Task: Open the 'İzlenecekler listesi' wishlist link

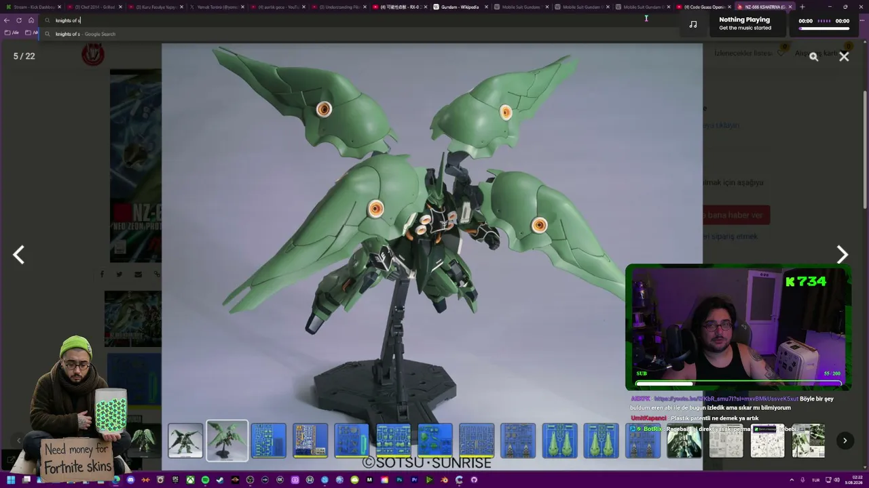Action: (x=743, y=54)
